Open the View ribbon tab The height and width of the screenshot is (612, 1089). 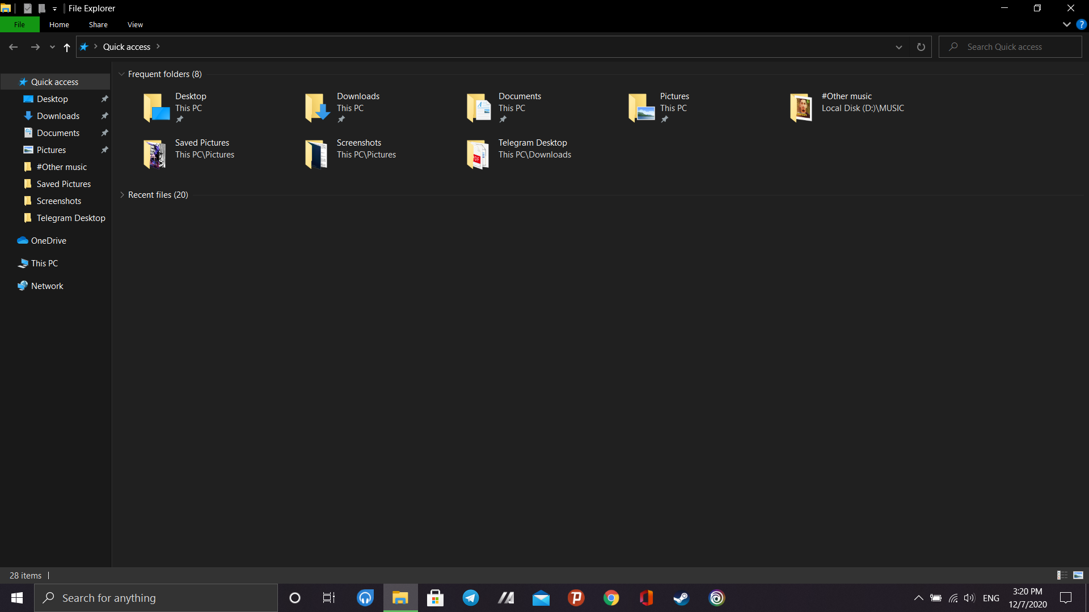coord(135,24)
